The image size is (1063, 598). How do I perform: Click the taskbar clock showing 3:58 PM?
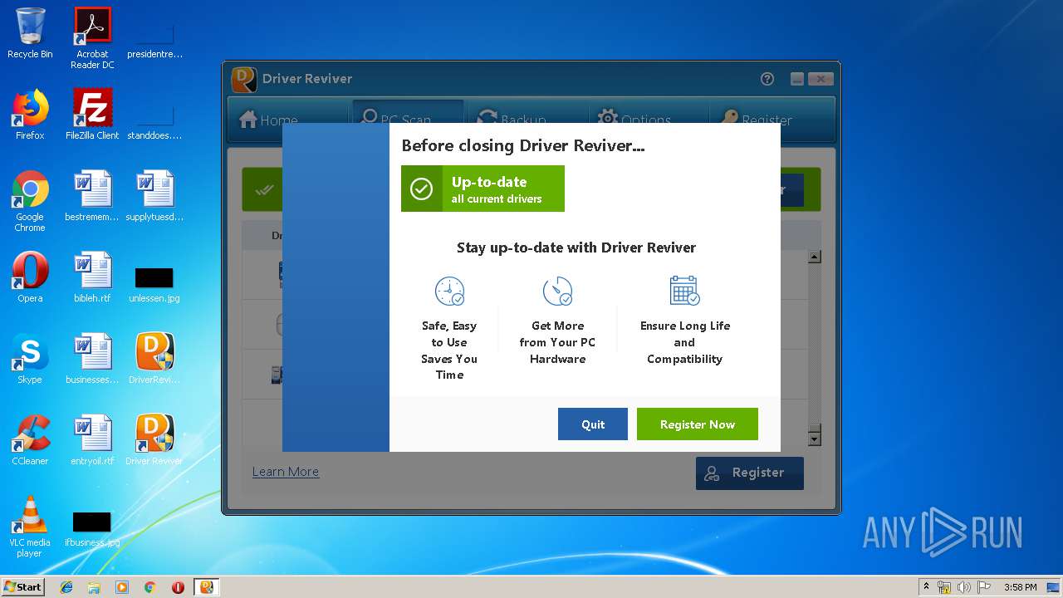1020,587
